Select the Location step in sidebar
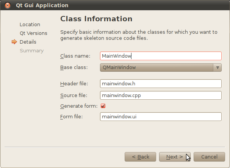Viewport: 230px width, 168px height. tap(30, 25)
